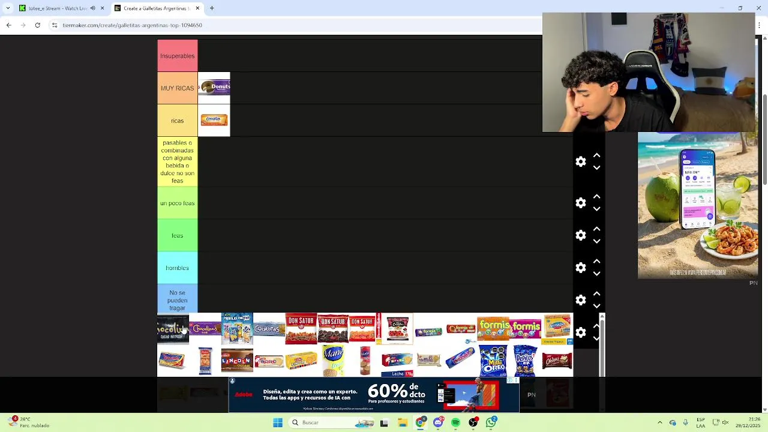
Task: Select the Insuperables tier label
Action: pos(178,56)
